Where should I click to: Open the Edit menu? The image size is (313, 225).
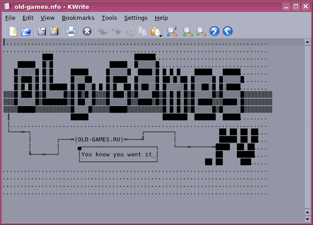tap(28, 18)
